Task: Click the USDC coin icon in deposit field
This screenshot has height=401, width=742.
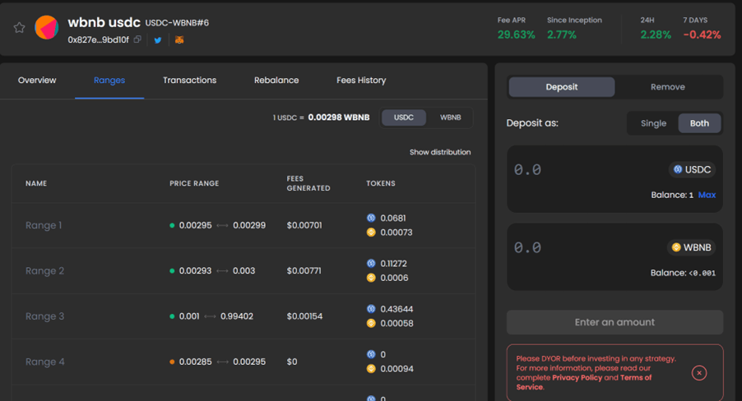Action: [x=678, y=169]
